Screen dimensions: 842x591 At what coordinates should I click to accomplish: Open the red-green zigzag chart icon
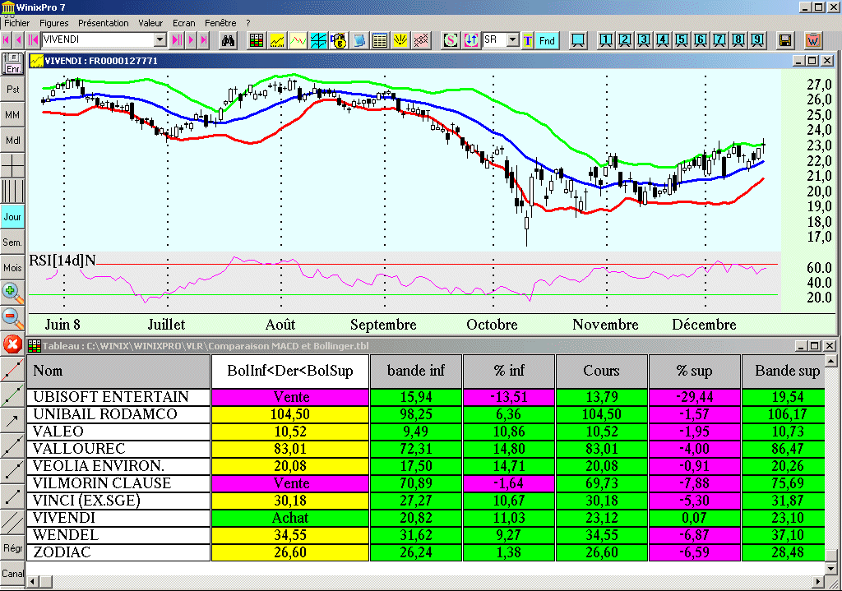[x=298, y=40]
